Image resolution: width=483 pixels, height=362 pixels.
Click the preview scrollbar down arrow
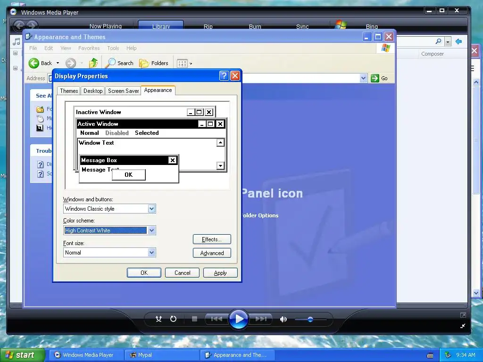coord(220,165)
